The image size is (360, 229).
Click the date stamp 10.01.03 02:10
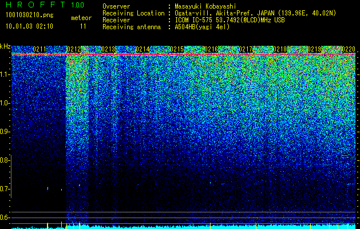[29, 26]
